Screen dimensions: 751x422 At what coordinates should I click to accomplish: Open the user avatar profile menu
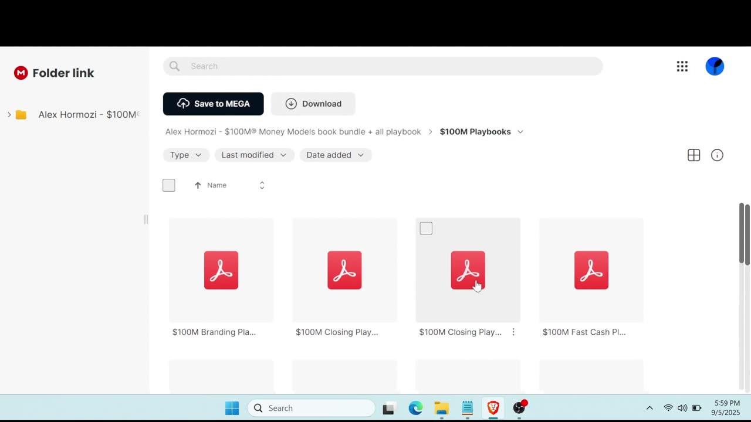[715, 66]
